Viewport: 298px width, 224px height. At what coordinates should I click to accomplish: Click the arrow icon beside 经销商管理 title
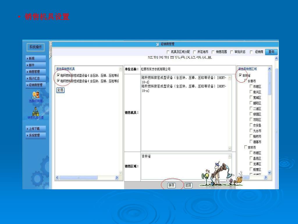pyautogui.click(x=157, y=44)
